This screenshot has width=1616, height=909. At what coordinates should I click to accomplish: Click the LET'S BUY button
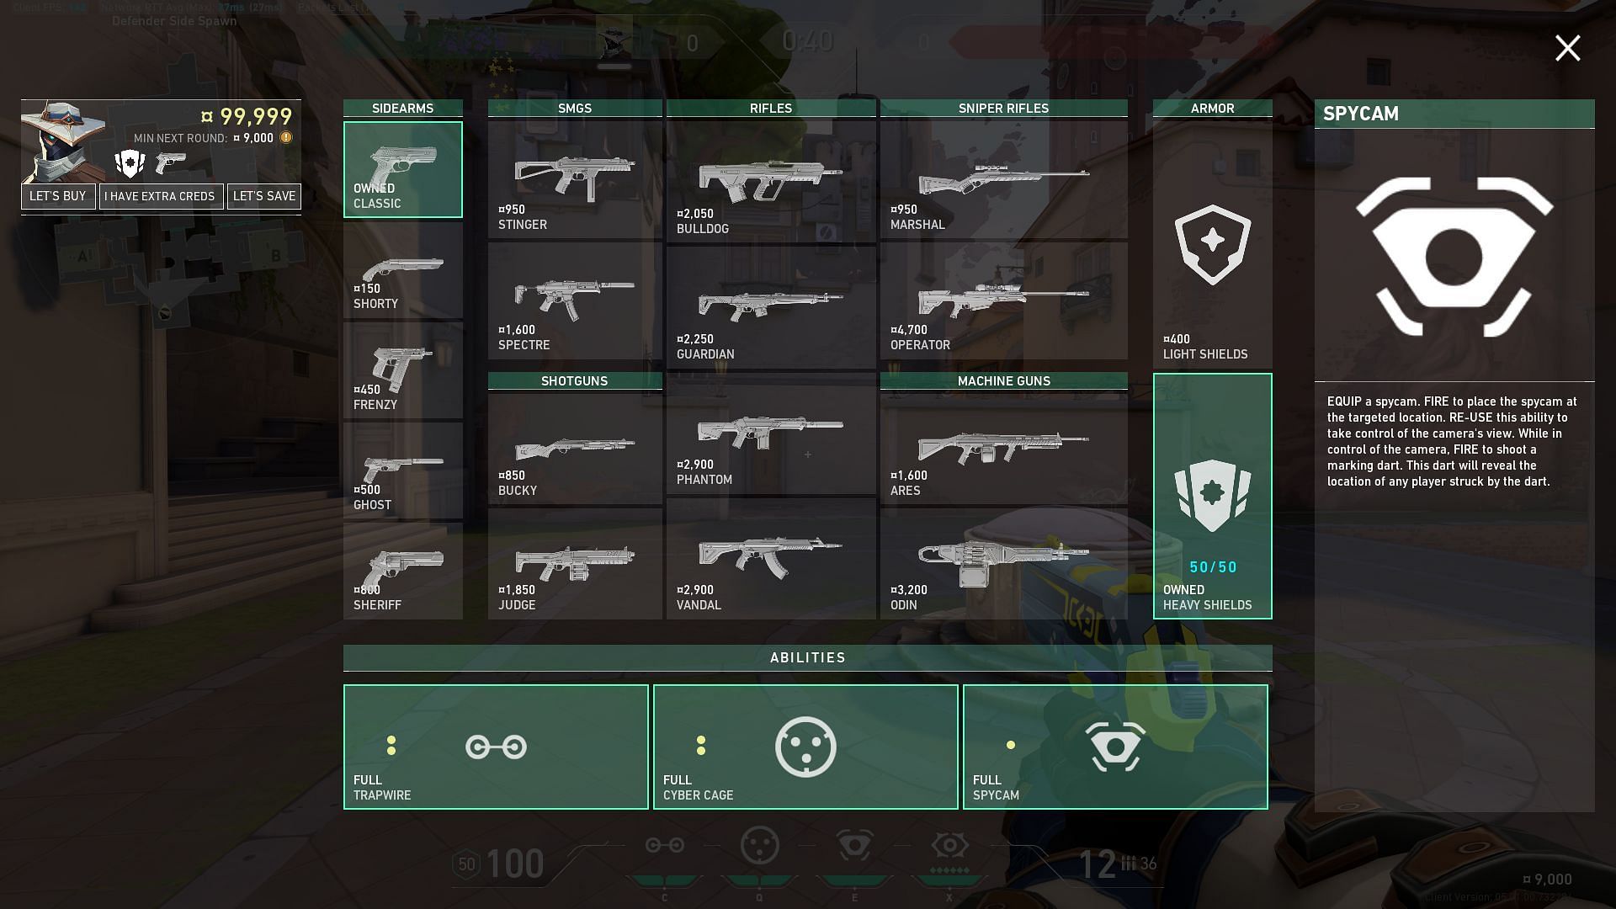pyautogui.click(x=58, y=196)
